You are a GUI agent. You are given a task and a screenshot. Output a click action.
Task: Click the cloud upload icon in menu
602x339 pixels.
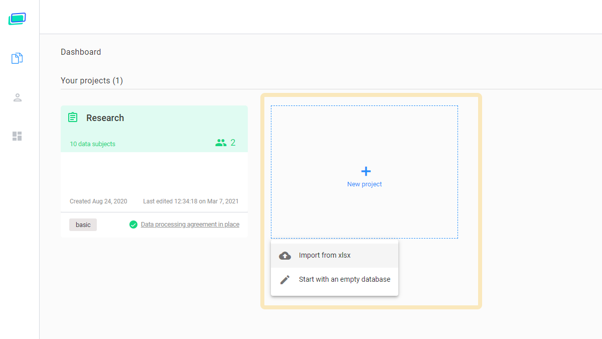(285, 256)
